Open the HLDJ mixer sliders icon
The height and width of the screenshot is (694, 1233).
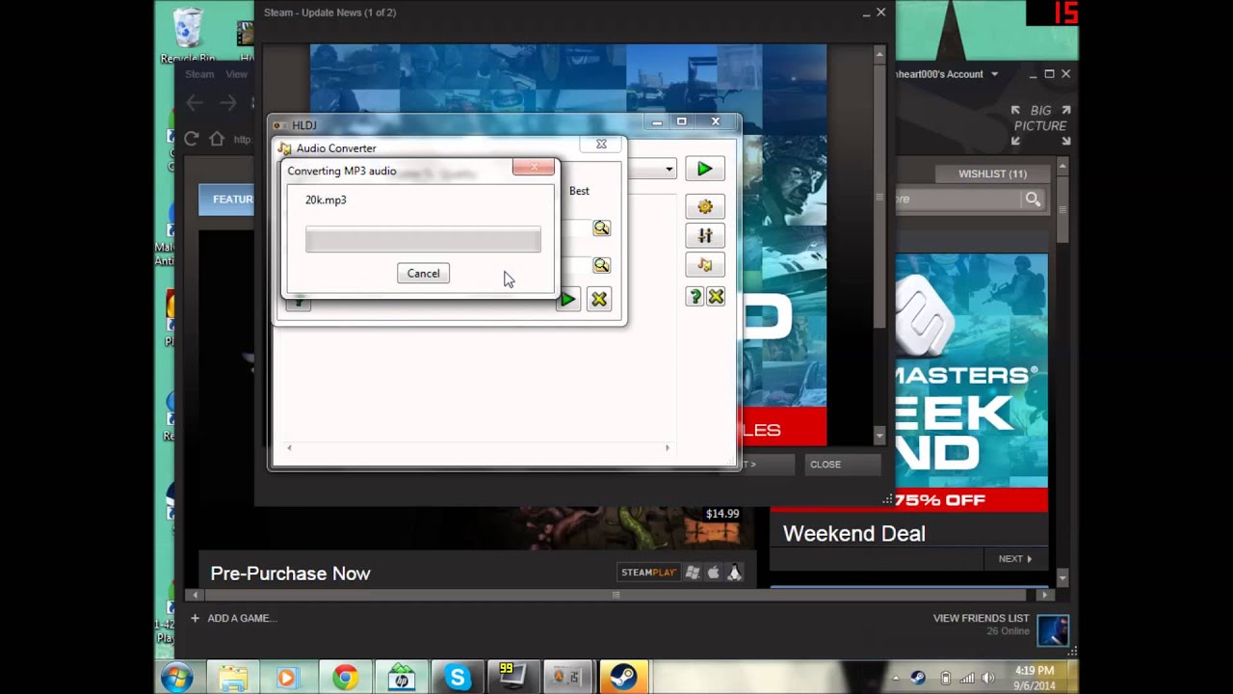click(705, 235)
